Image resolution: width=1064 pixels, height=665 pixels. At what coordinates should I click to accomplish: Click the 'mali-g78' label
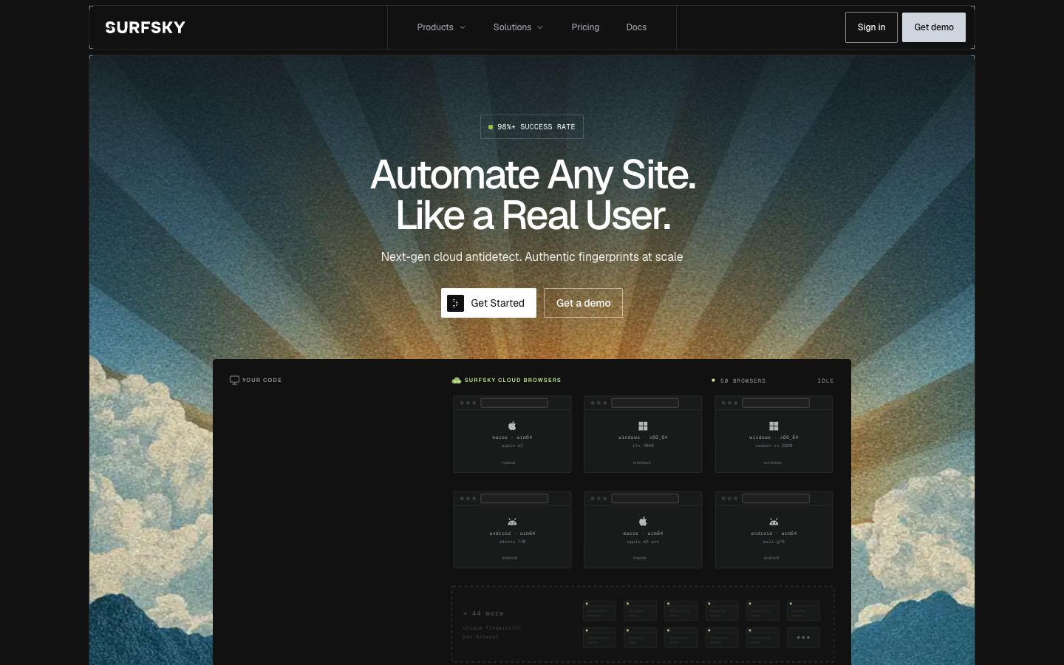pyautogui.click(x=774, y=542)
